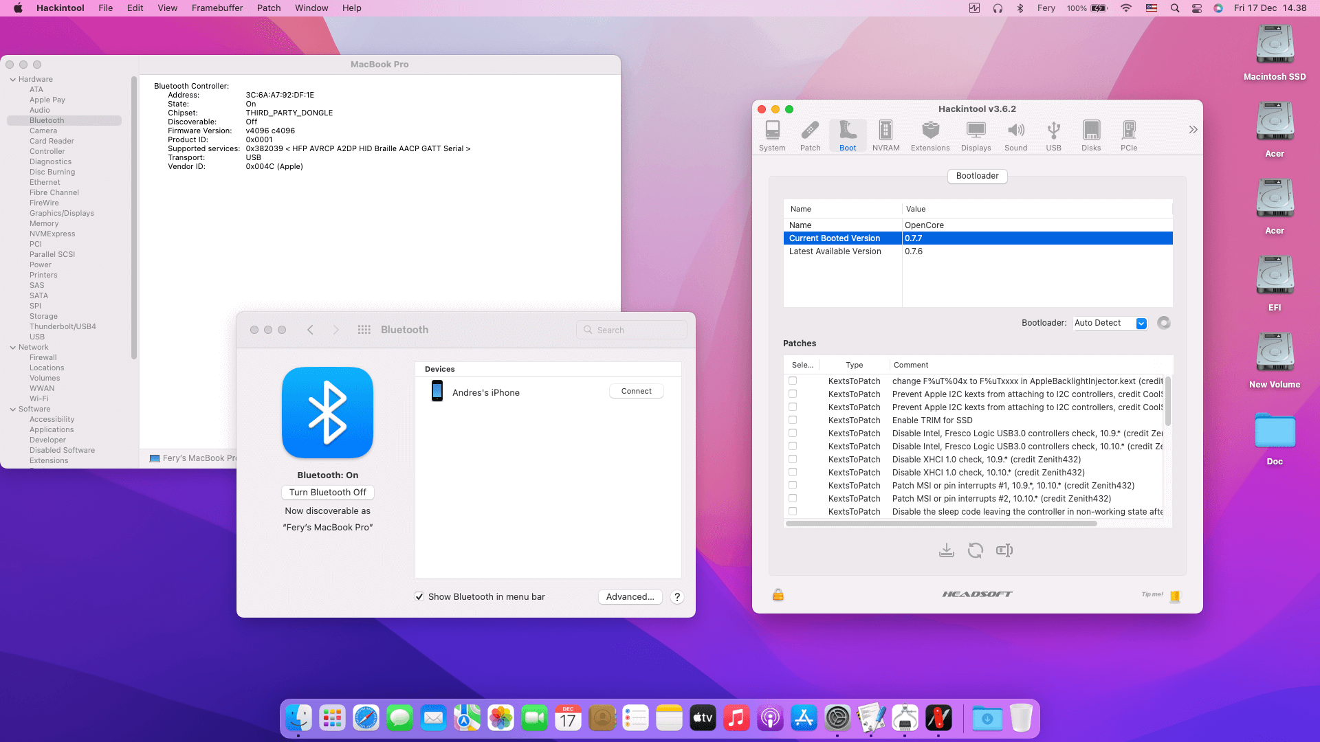Check Disable Intel Fresco Logic 10.9 checkbox
Screen dimensions: 1320x742
click(793, 433)
